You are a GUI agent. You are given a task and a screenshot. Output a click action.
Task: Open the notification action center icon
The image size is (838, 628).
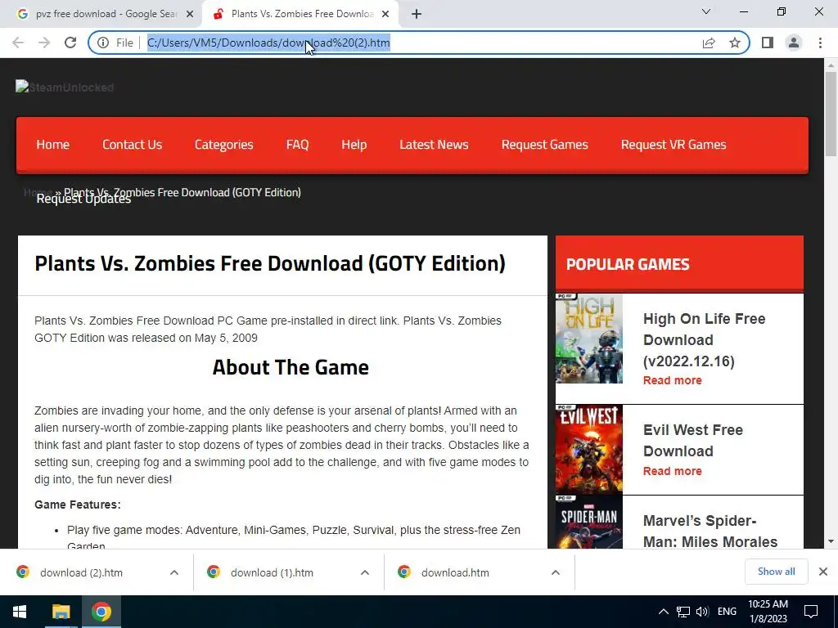click(811, 612)
